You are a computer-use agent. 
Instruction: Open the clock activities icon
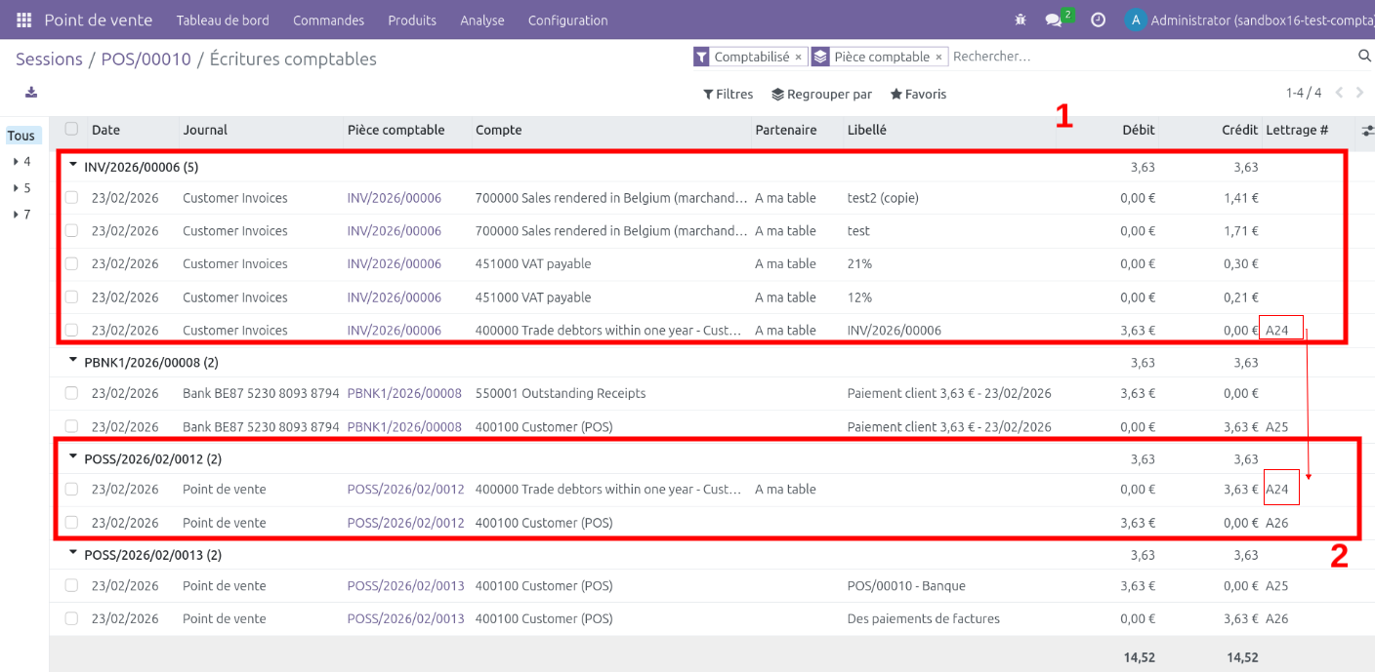1098,20
